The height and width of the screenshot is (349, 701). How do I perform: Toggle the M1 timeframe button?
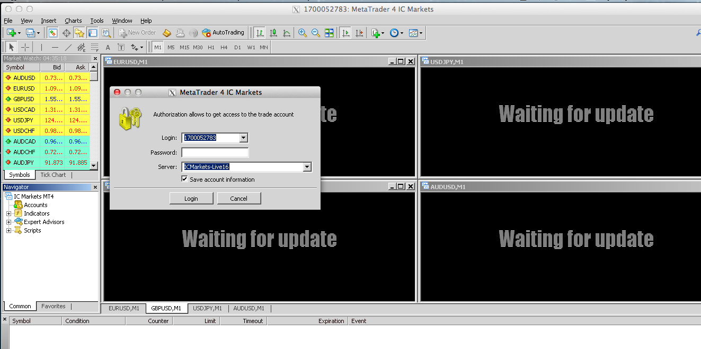tap(158, 47)
